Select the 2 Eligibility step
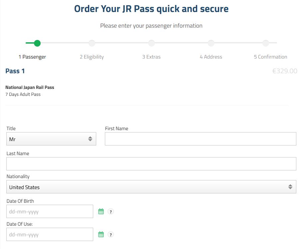The height and width of the screenshot is (249, 305). pos(92,57)
